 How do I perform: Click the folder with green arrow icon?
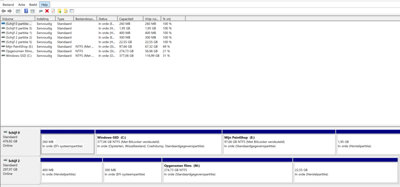point(60,11)
